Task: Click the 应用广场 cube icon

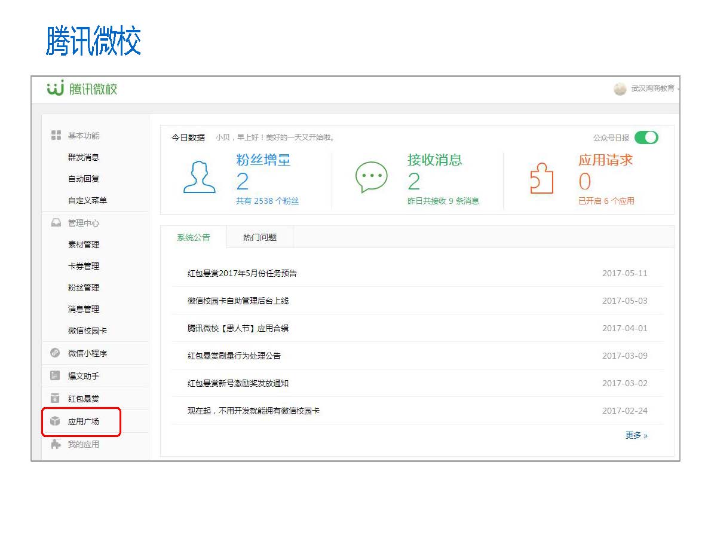Action: tap(56, 421)
